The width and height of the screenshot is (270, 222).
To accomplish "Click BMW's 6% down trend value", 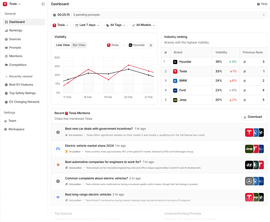I will (x=233, y=80).
